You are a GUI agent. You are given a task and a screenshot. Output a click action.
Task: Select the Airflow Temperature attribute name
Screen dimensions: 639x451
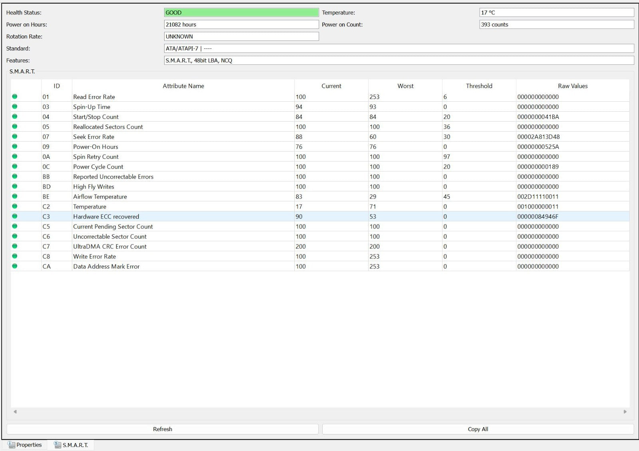click(100, 197)
